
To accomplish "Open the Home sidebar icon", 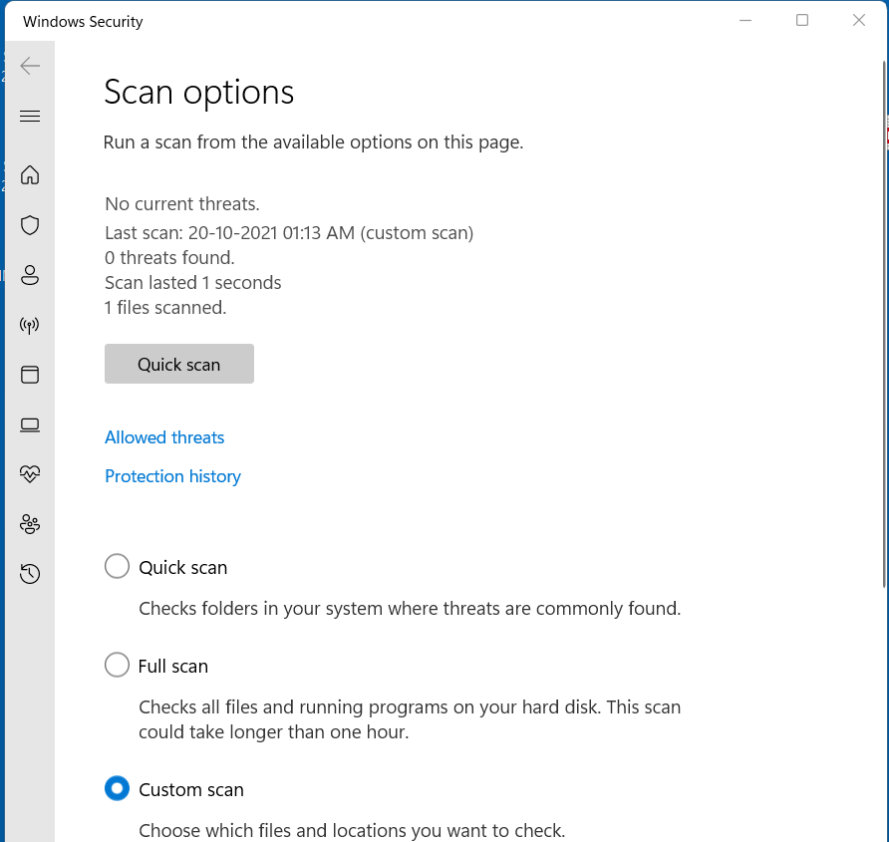I will click(x=30, y=175).
